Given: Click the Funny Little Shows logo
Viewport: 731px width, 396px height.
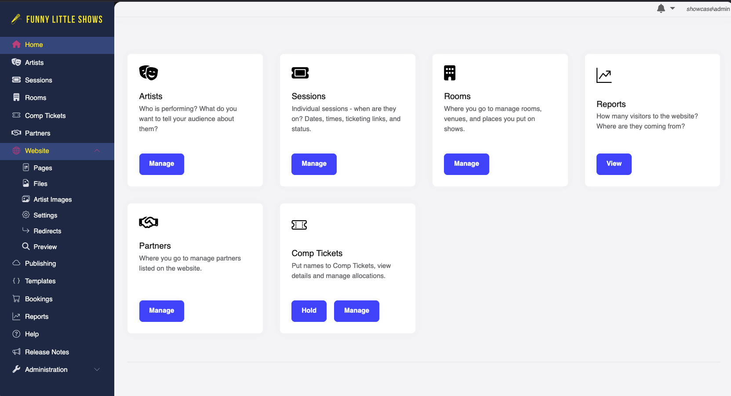Looking at the screenshot, I should (x=57, y=19).
